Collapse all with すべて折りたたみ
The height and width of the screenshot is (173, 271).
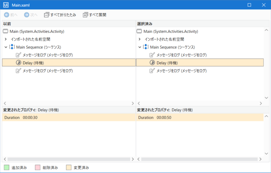tap(60, 15)
